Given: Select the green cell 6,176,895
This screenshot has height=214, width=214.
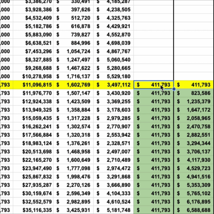Looking at the screenshot, I should tap(194, 202).
